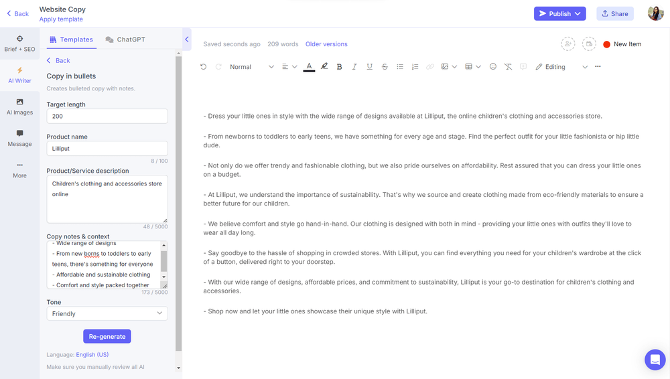Click the insert link icon
670x379 pixels.
pyautogui.click(x=430, y=67)
